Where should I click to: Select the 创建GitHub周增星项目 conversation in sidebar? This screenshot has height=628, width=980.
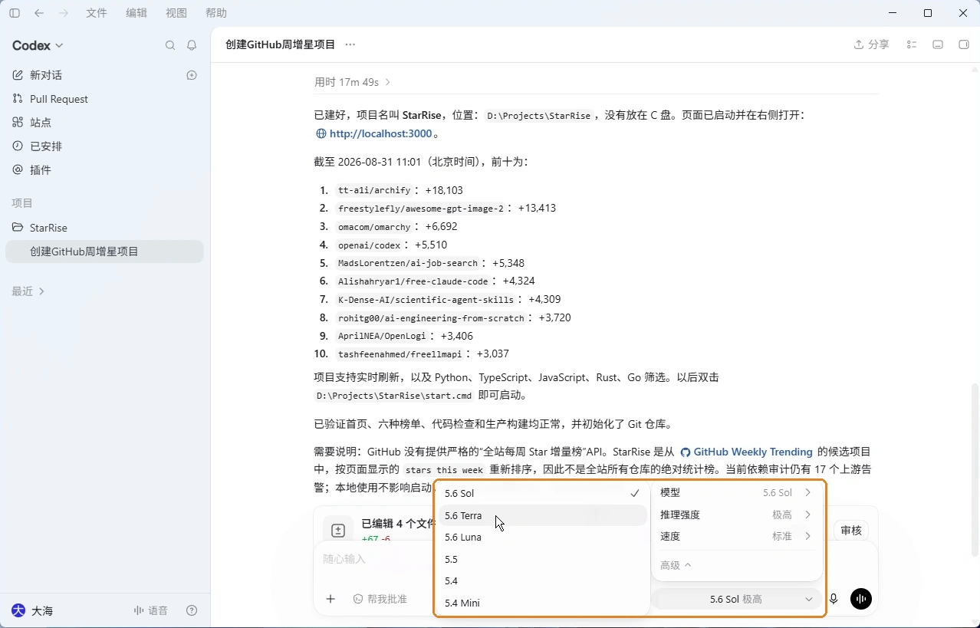coord(105,252)
